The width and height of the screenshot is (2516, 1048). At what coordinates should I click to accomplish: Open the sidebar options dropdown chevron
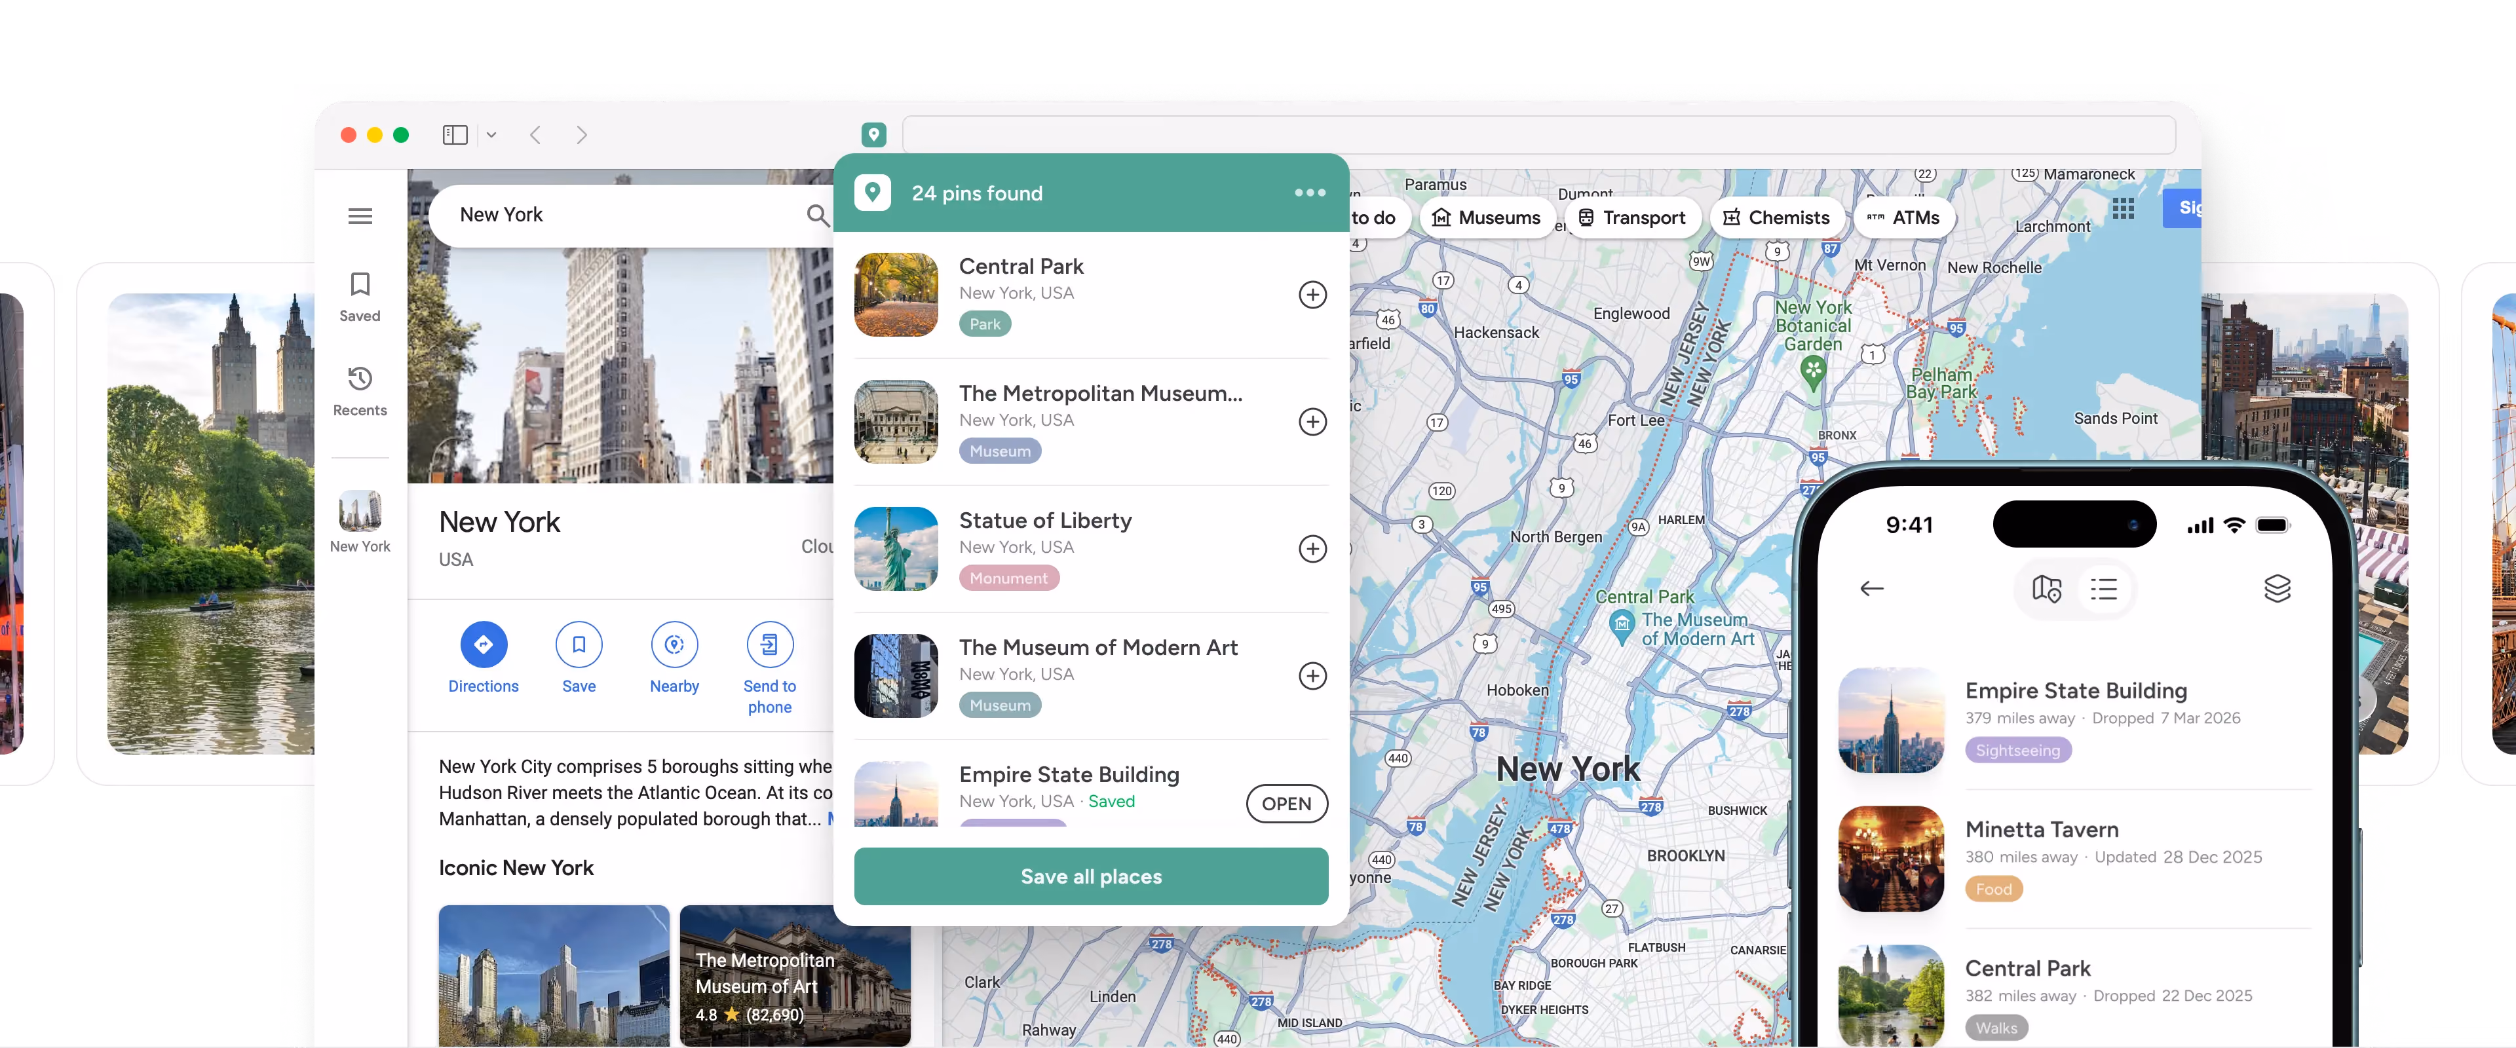tap(491, 135)
